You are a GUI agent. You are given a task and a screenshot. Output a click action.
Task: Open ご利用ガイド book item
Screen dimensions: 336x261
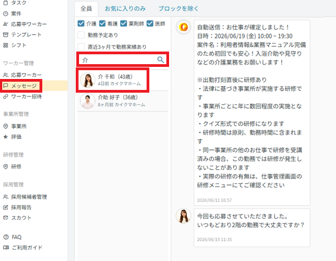click(x=23, y=247)
